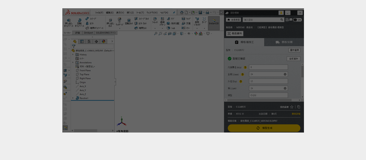Click the 價格詳情 link
The width and height of the screenshot is (366, 160).
point(296,114)
